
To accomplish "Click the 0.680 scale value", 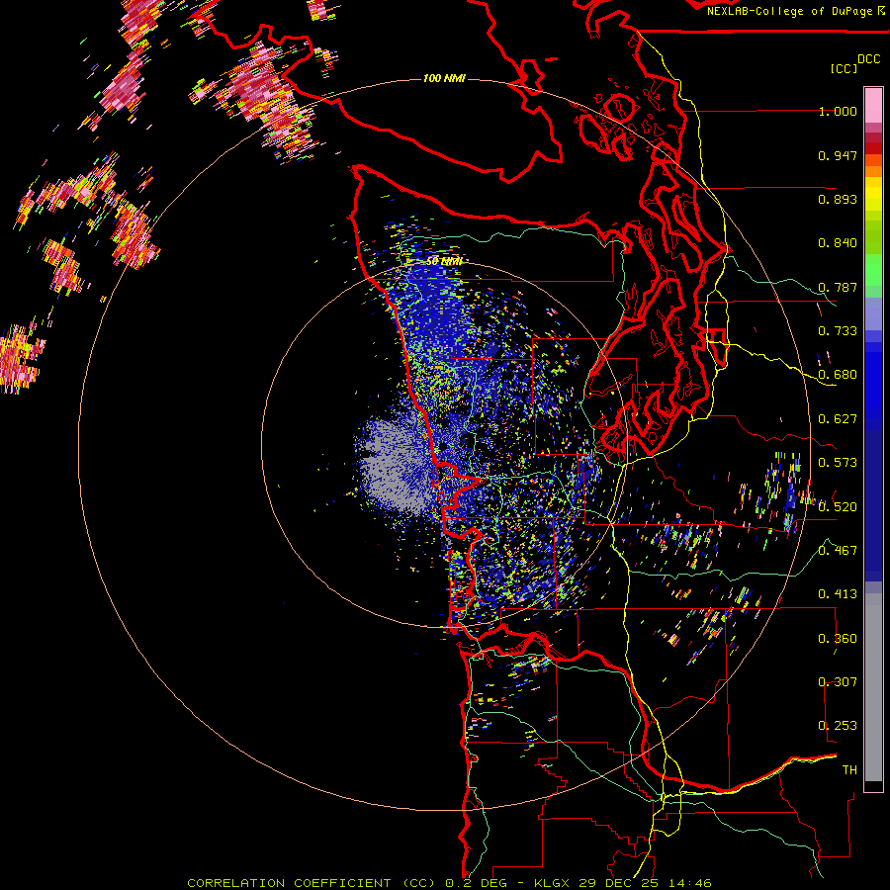I will [x=838, y=375].
